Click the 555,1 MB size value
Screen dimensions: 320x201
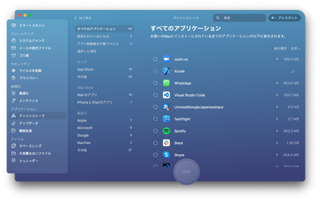coord(291,95)
